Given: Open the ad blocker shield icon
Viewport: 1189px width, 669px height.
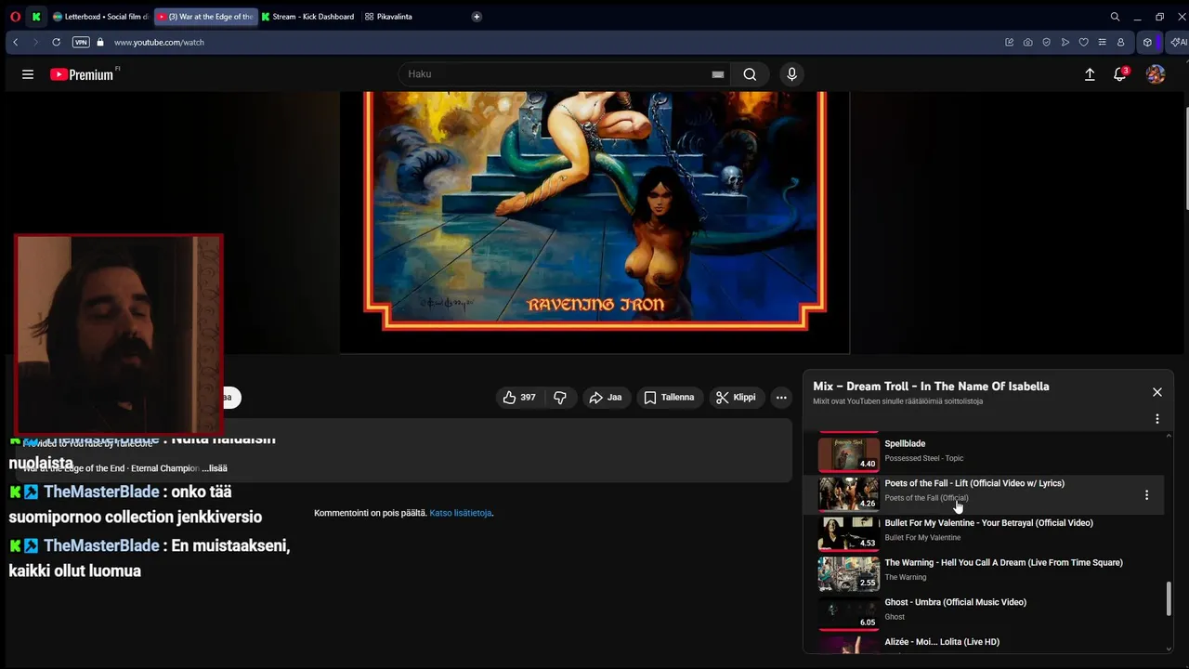Looking at the screenshot, I should coord(1046,42).
